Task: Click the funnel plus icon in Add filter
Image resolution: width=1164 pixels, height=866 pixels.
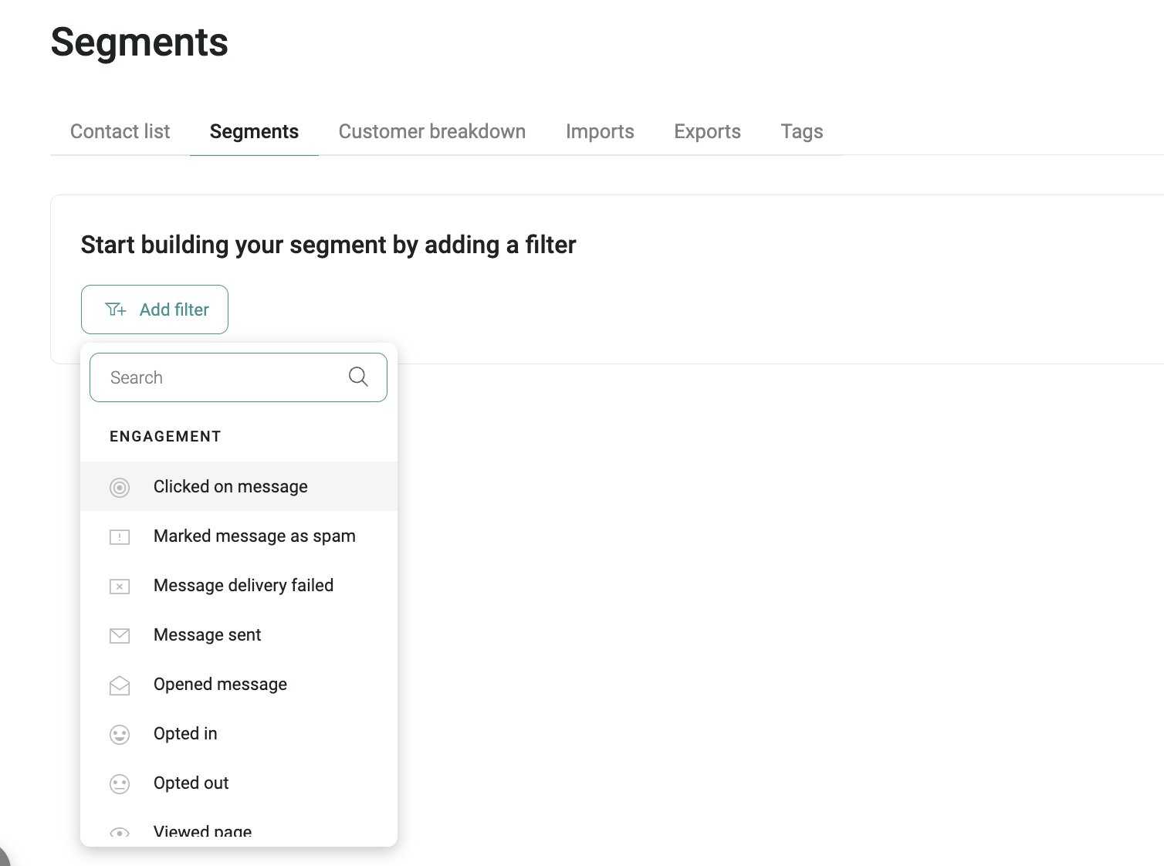Action: pyautogui.click(x=116, y=310)
